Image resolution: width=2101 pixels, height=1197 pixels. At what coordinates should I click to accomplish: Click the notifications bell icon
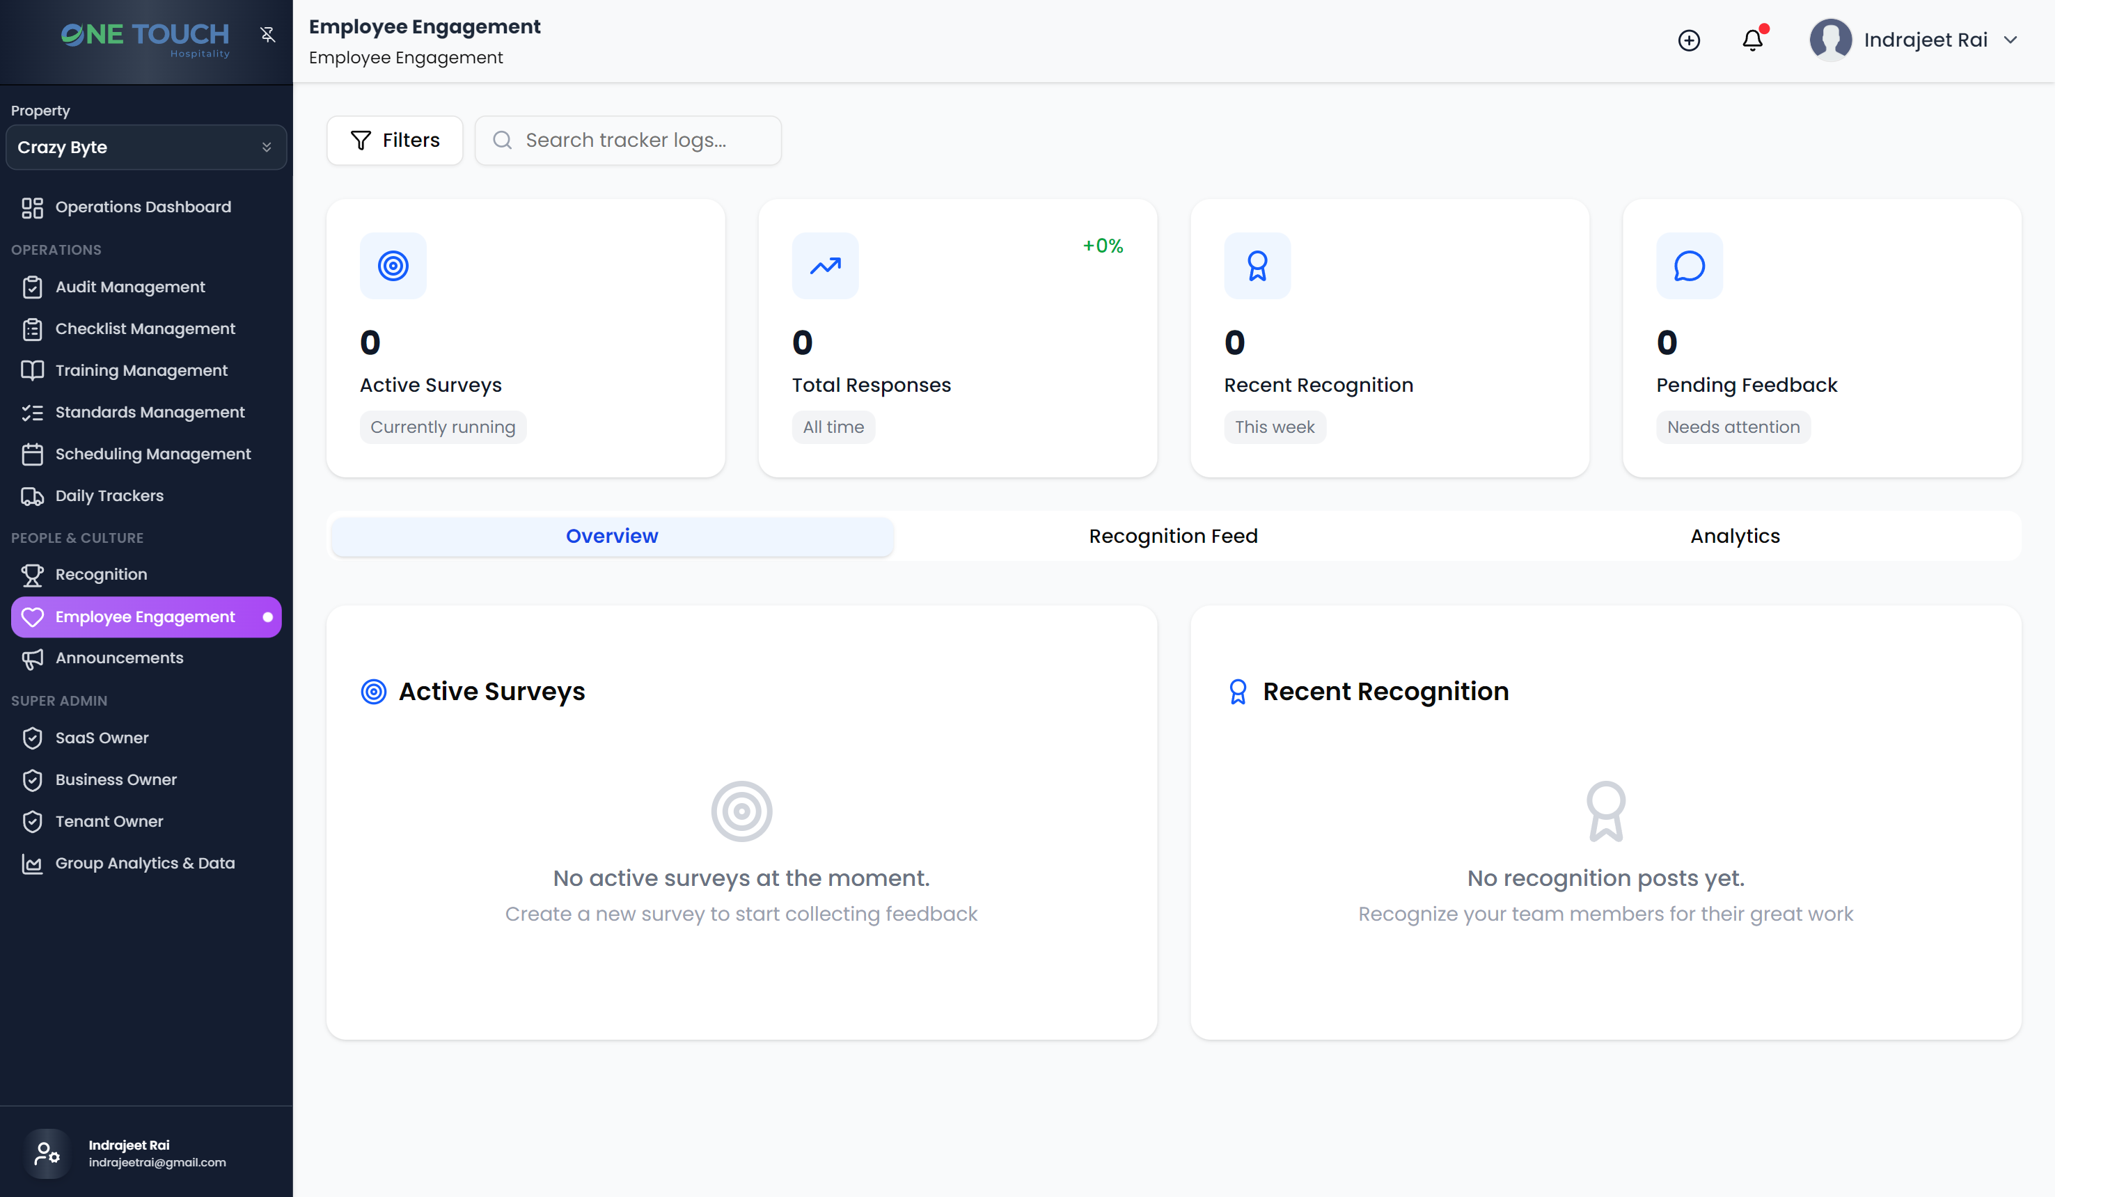point(1752,40)
